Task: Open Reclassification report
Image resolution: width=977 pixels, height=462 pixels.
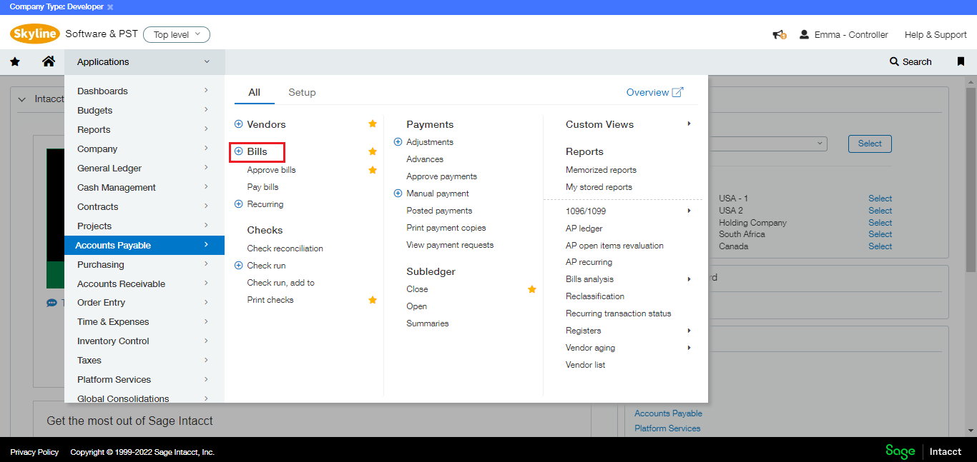Action: (x=595, y=296)
